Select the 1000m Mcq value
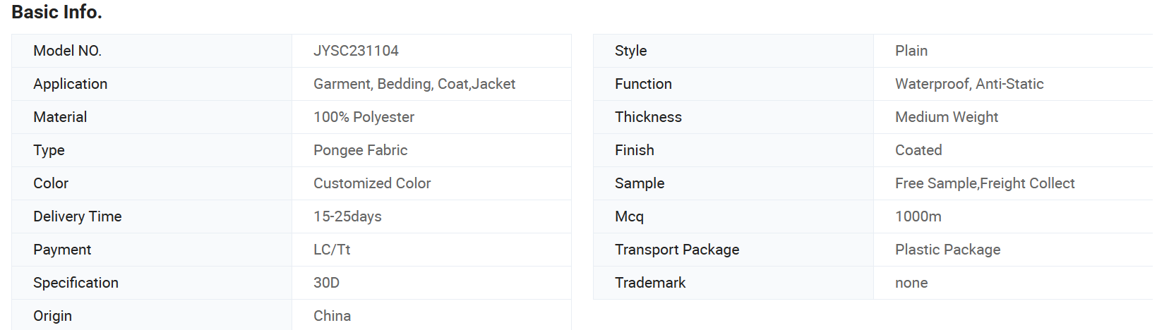This screenshot has height=330, width=1157. click(918, 216)
